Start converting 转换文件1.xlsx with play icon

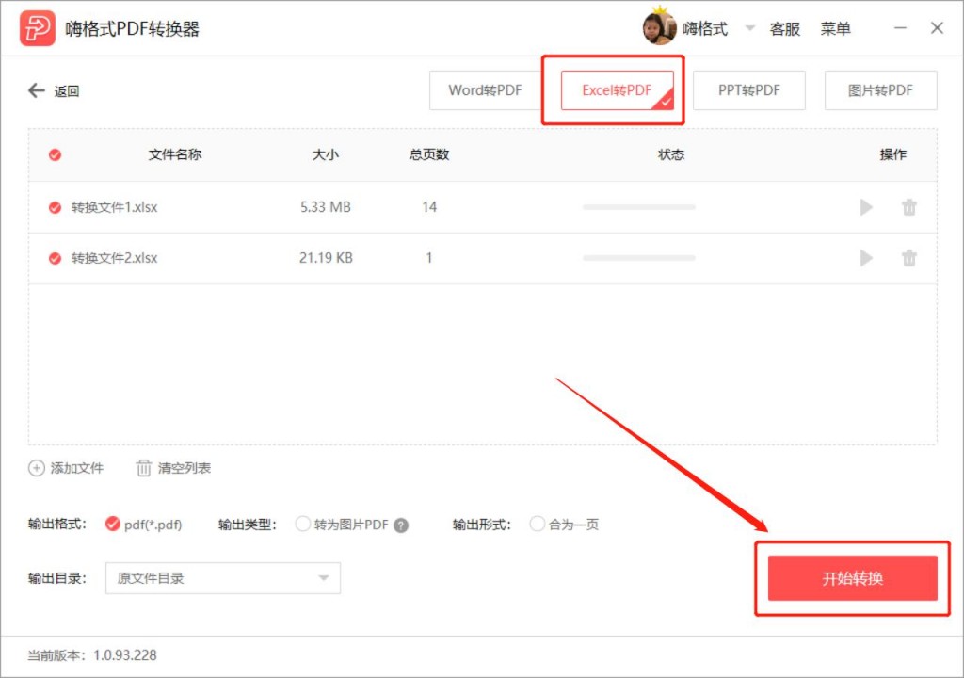(866, 207)
